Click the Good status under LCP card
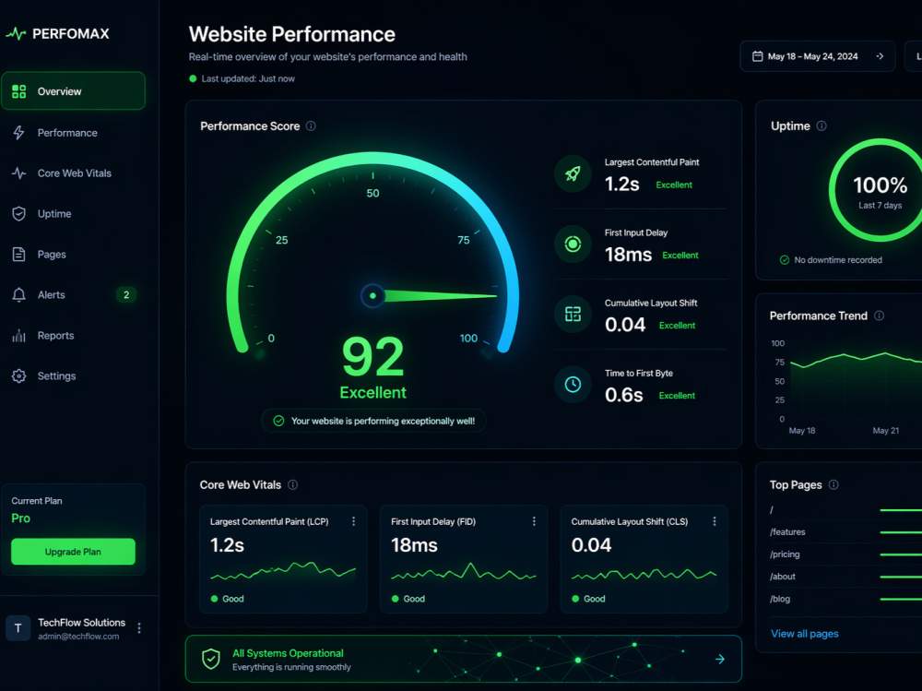Screen dimensions: 922x691 point(227,599)
